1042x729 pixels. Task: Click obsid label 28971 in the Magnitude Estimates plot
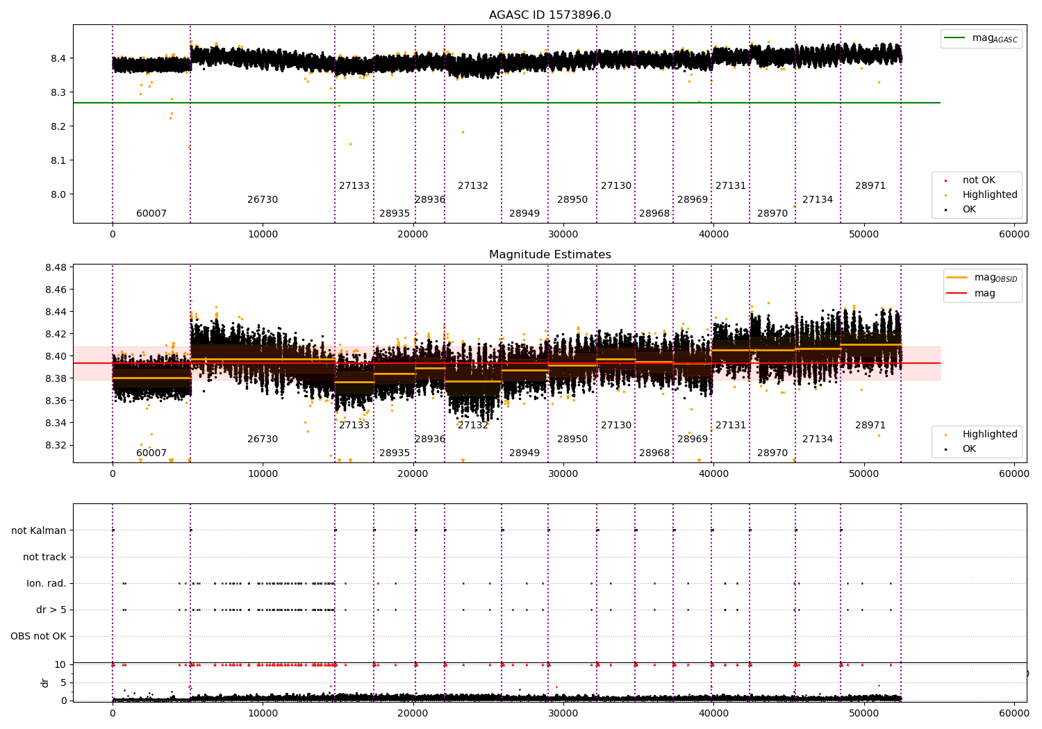click(x=870, y=426)
